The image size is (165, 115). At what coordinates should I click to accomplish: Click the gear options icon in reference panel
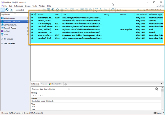pyautogui.click(x=157, y=89)
